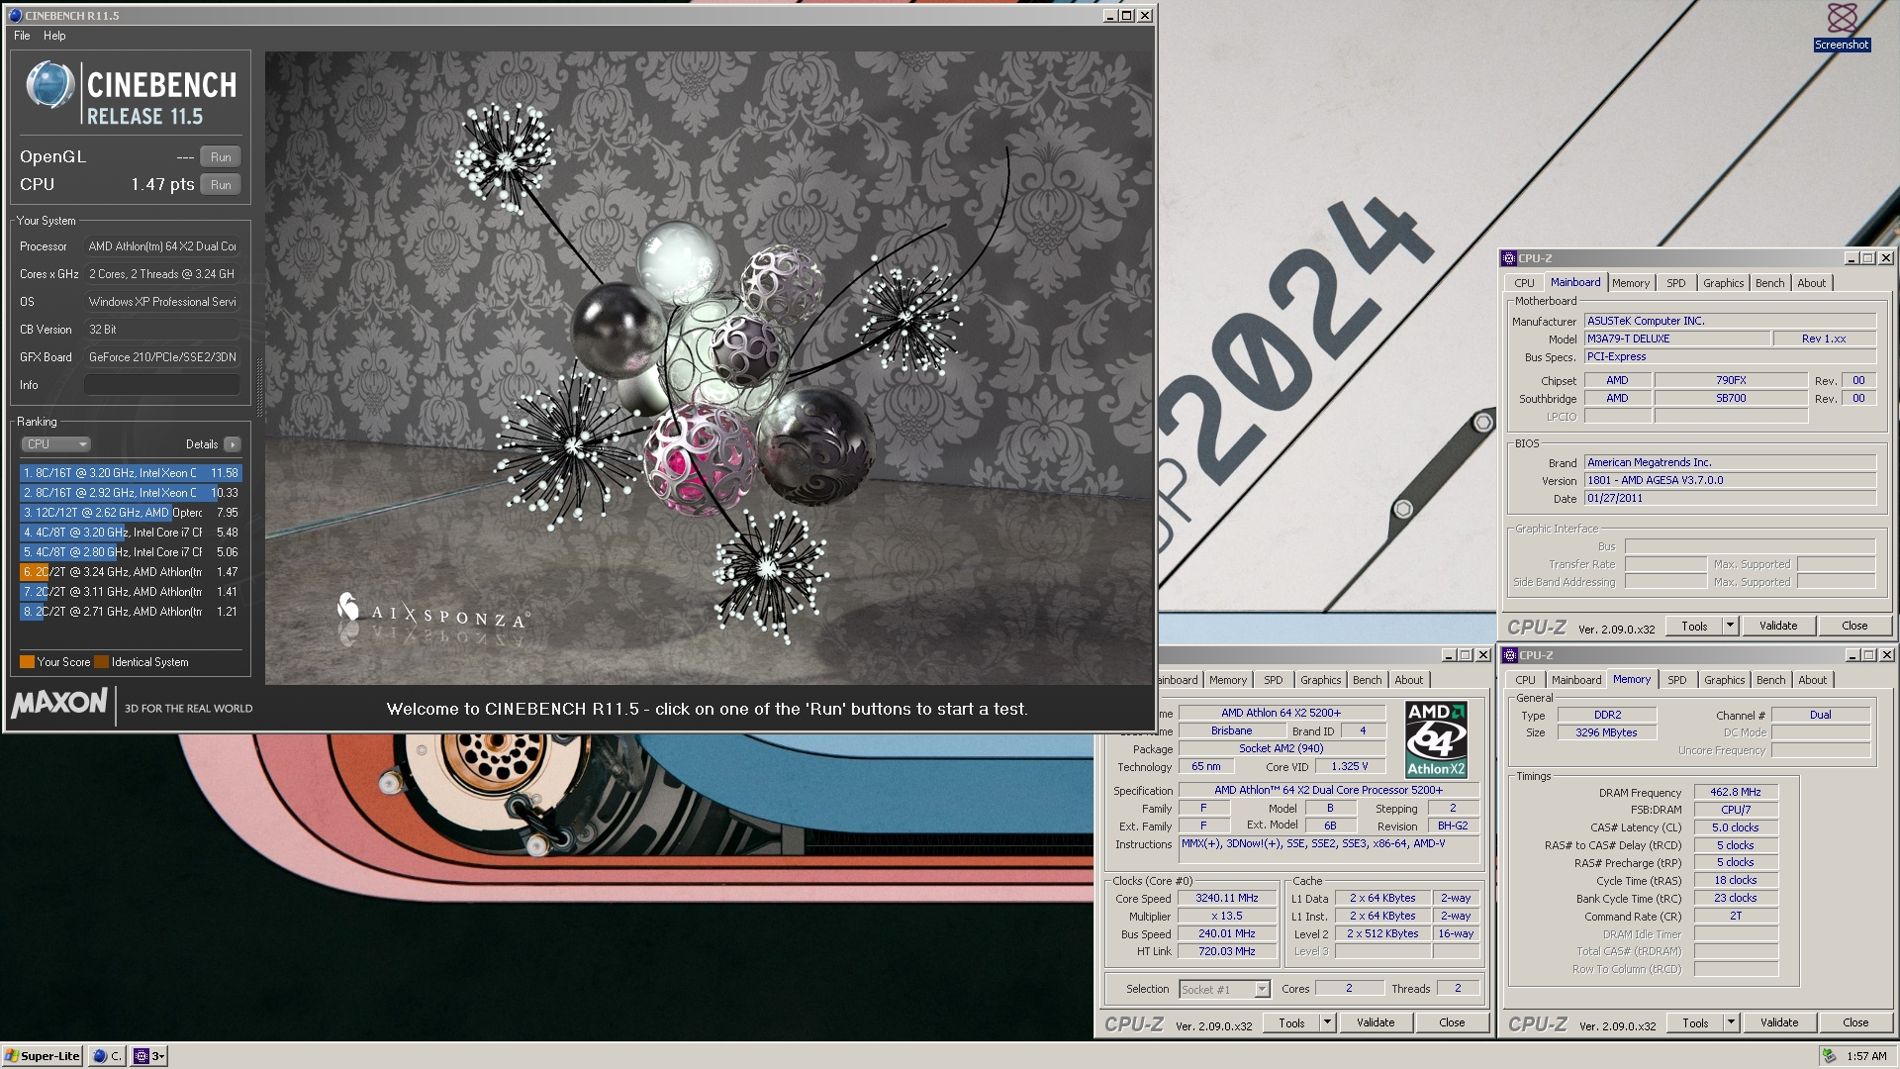Viewport: 1900px width, 1069px height.
Task: Switch to About tab in the CPU-tab CPU-Z window
Action: (x=1408, y=680)
